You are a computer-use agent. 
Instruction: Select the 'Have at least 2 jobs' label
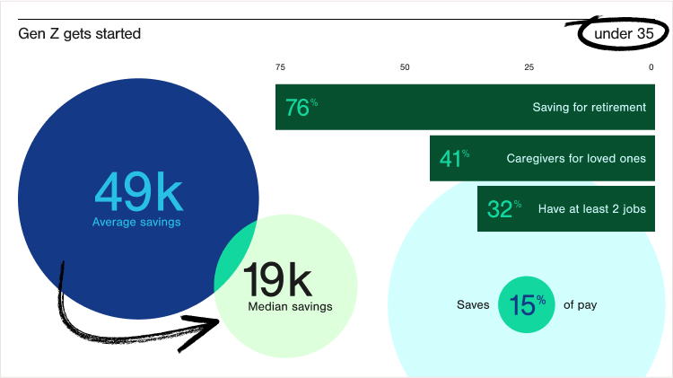(592, 209)
